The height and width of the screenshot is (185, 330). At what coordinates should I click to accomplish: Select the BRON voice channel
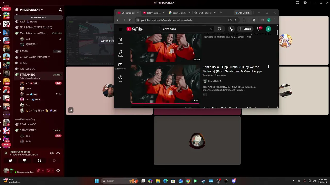pos(38,63)
